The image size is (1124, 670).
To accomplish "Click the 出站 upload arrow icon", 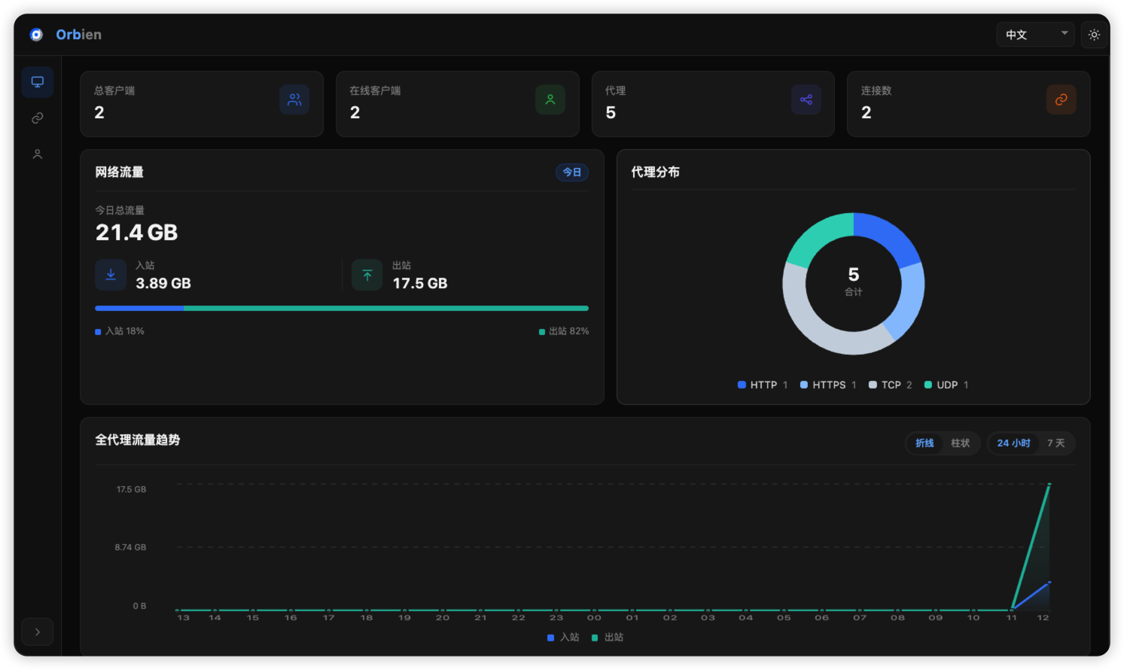I will 367,275.
